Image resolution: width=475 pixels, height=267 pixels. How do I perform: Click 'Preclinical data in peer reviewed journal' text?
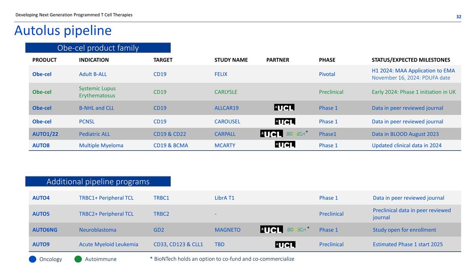pyautogui.click(x=412, y=214)
